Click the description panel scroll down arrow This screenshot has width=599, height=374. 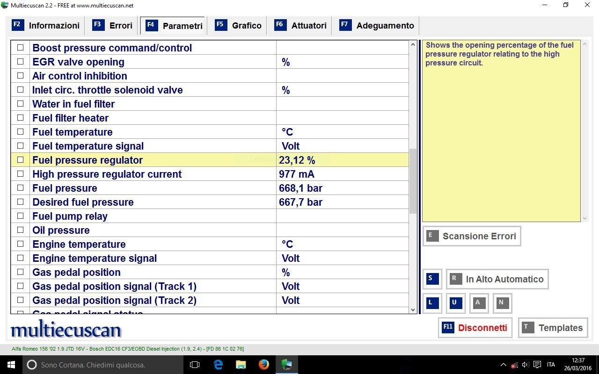[584, 218]
